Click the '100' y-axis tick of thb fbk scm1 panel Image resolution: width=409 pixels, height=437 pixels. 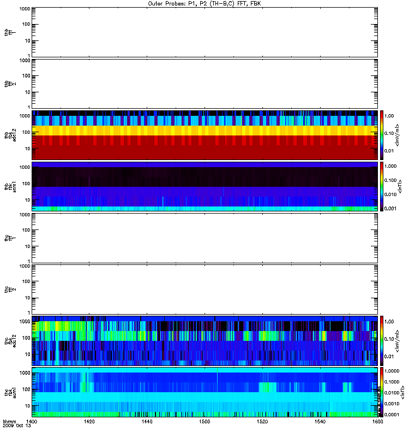26,184
